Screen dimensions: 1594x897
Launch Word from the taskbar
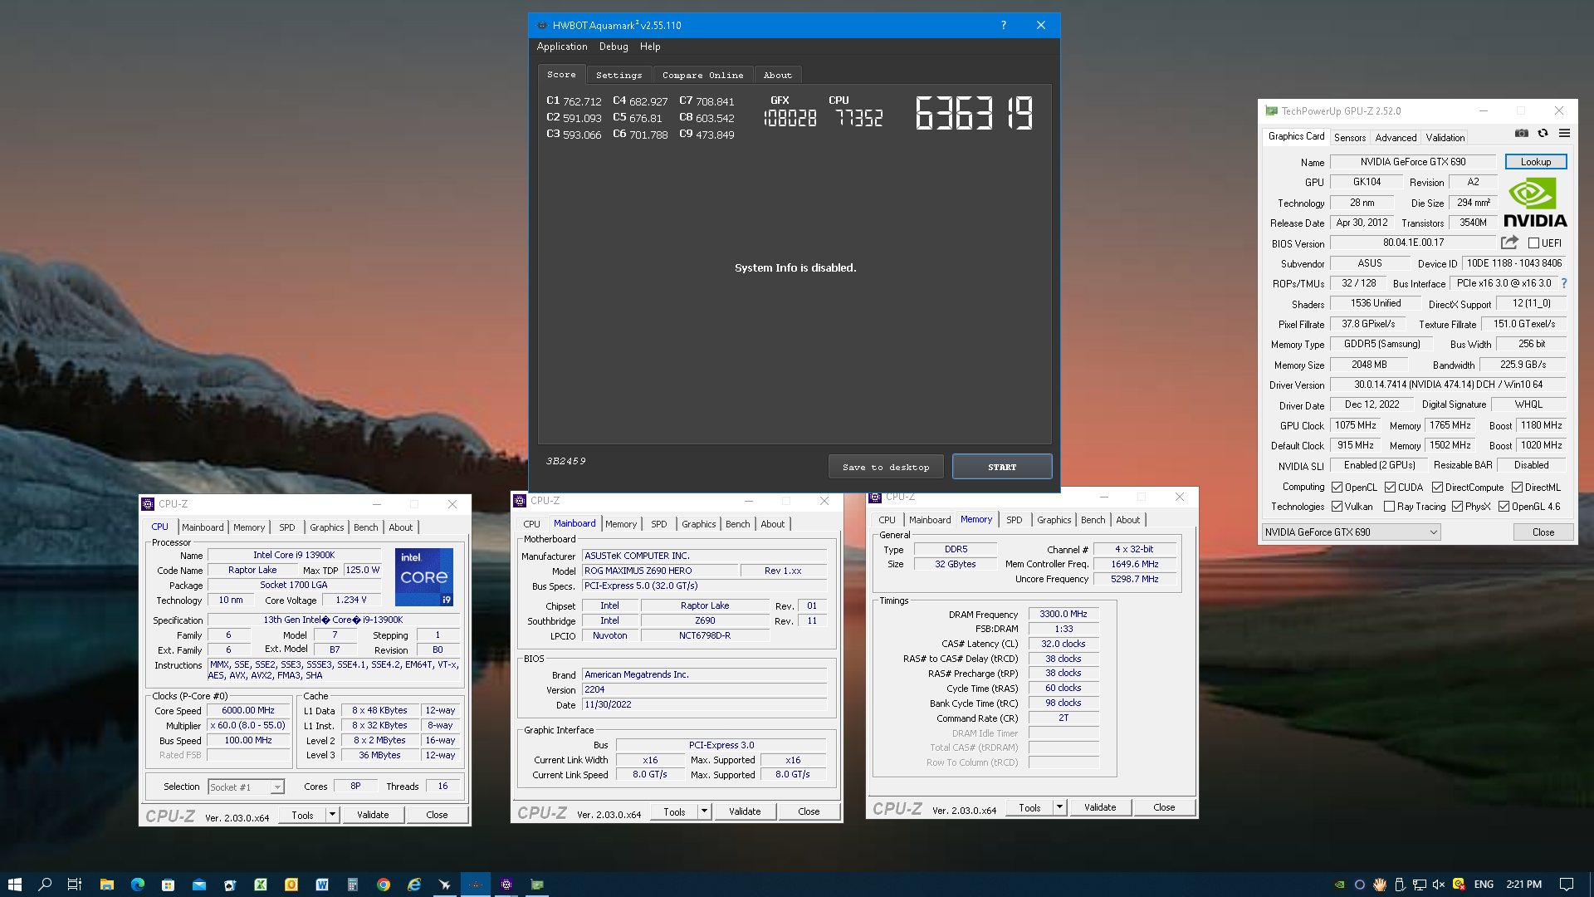click(x=322, y=885)
